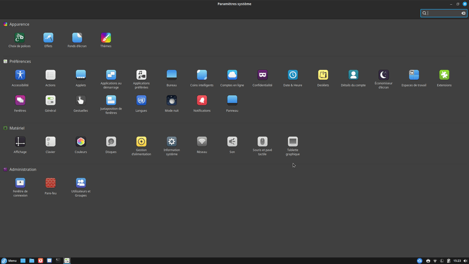This screenshot has width=469, height=264.
Task: Click the printer icon in system tray
Action: click(428, 261)
